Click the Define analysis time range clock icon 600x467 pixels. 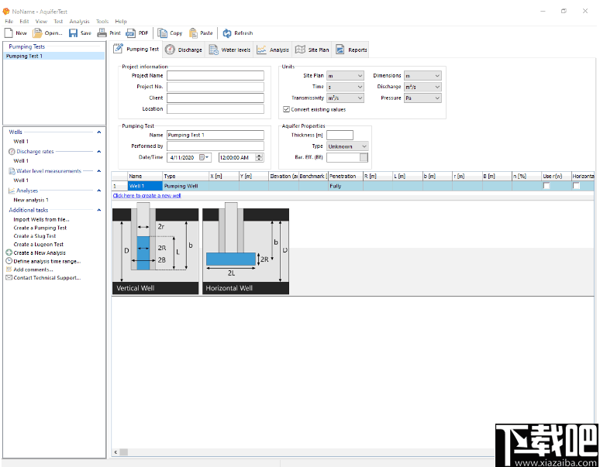(x=9, y=261)
